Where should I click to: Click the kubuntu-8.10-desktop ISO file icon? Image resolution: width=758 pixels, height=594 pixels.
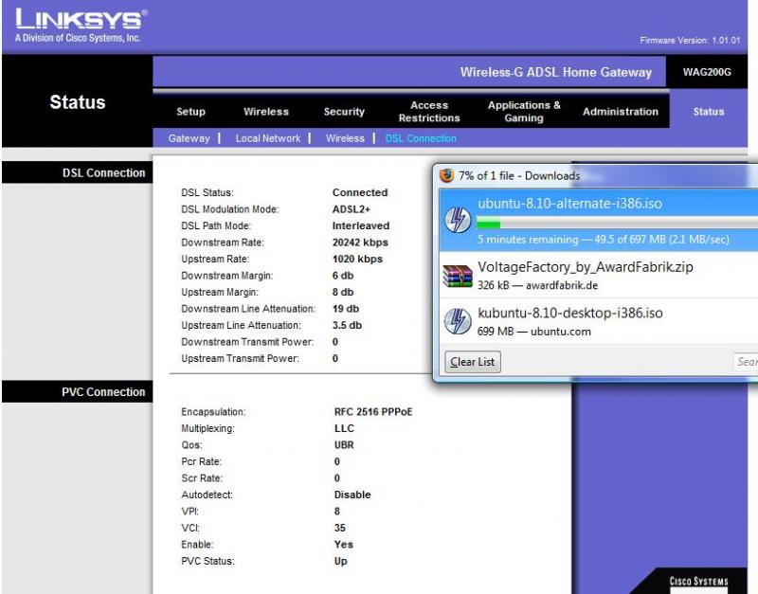click(458, 321)
